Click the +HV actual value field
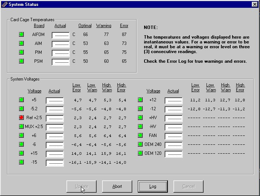 point(173,118)
